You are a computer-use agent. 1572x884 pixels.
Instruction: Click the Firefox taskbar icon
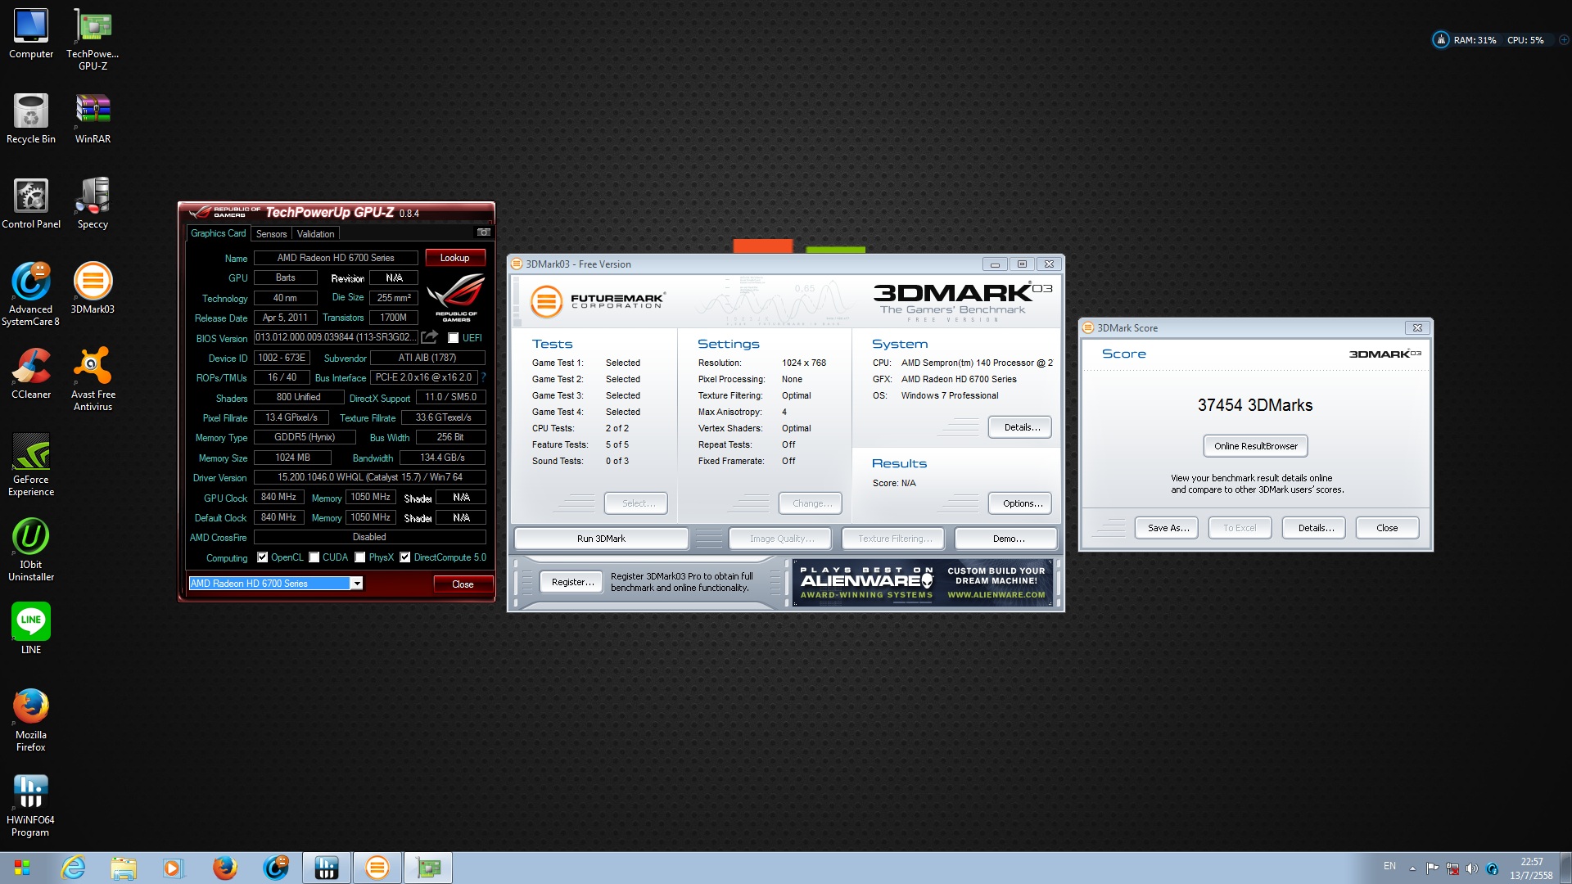(x=224, y=868)
